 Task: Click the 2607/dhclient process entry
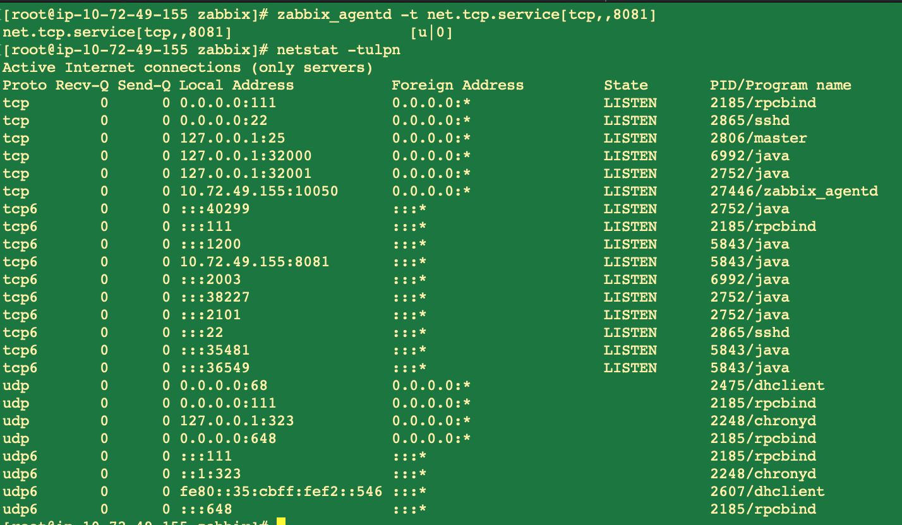click(x=767, y=491)
